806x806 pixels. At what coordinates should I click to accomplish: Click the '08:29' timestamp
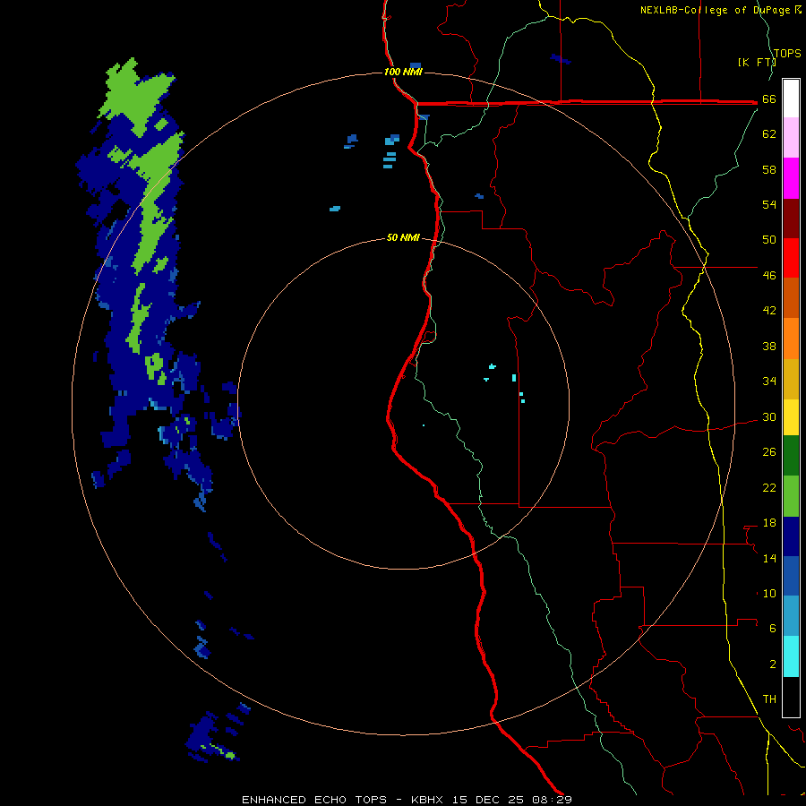click(551, 800)
